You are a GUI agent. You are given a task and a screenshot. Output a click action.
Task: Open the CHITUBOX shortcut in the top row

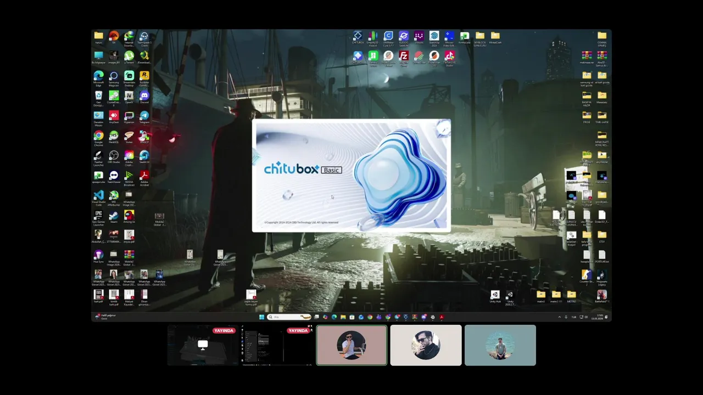[358, 38]
